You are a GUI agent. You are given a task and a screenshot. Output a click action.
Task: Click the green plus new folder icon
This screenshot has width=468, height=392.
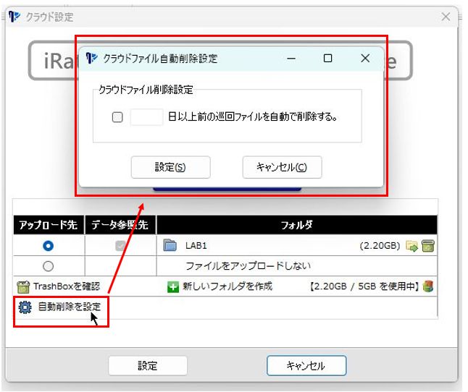(173, 286)
